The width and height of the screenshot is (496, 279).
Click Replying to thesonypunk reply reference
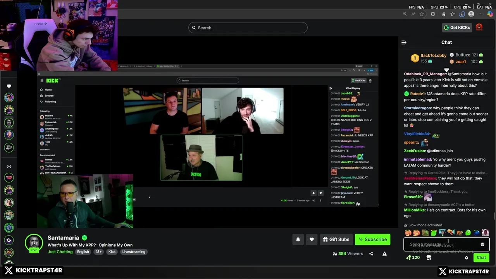(x=439, y=205)
